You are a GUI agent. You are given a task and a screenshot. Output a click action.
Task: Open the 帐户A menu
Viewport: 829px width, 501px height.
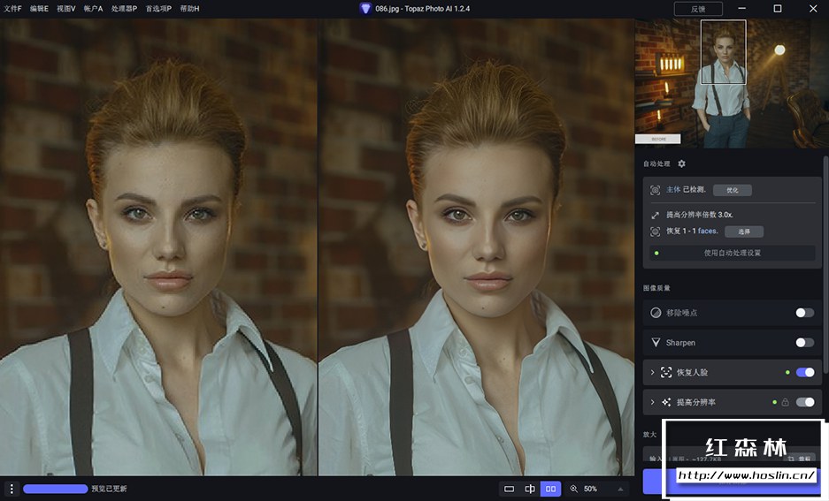93,9
